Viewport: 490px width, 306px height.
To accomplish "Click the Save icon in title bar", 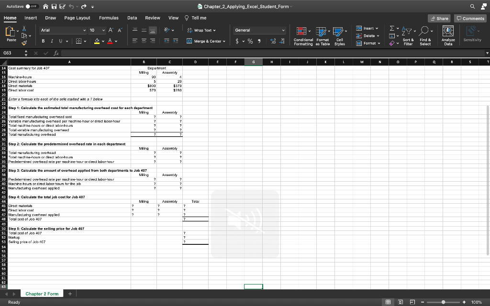I will point(54,6).
